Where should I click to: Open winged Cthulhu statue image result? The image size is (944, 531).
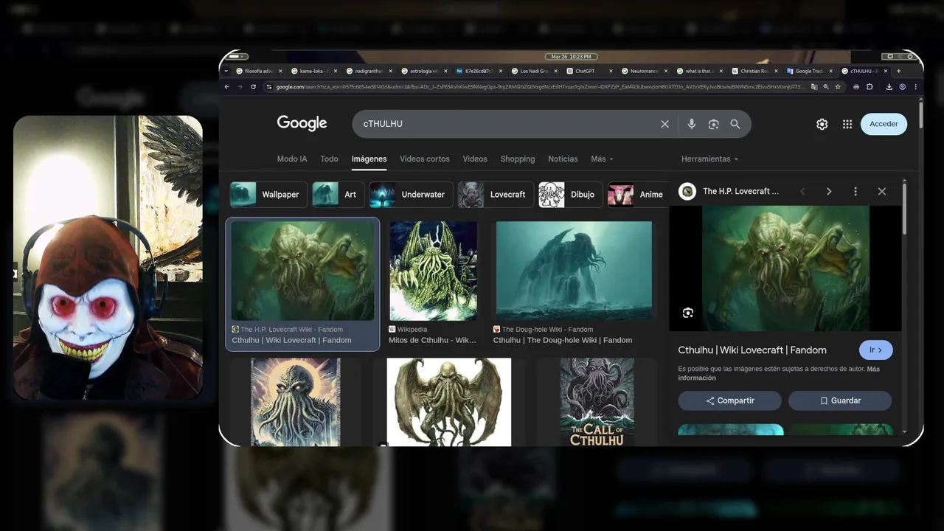click(448, 402)
